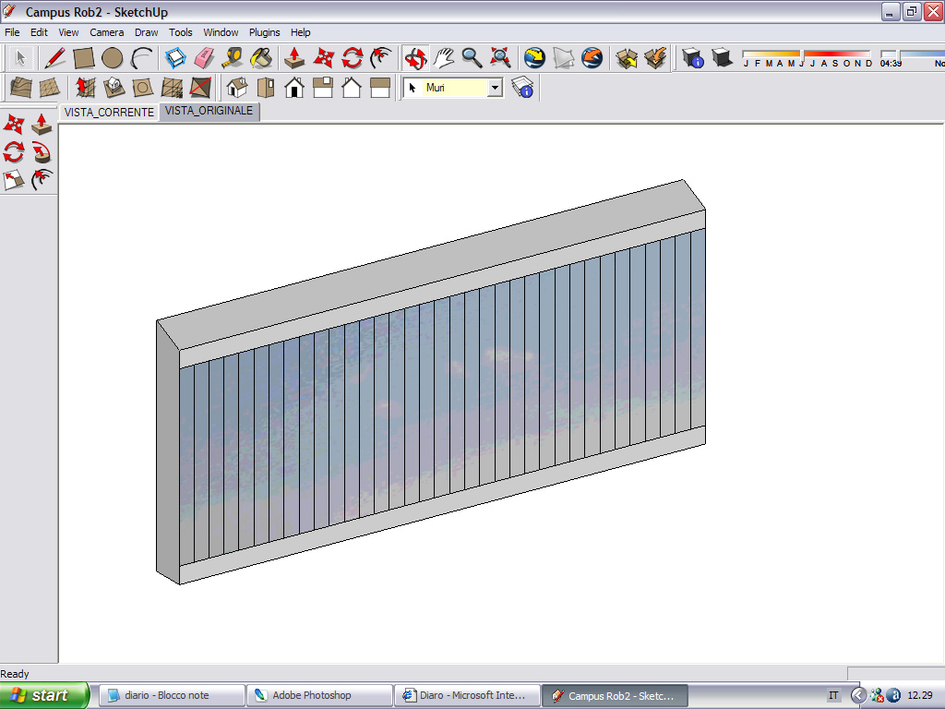The height and width of the screenshot is (709, 945).
Task: Open the Edit menu
Action: [39, 32]
